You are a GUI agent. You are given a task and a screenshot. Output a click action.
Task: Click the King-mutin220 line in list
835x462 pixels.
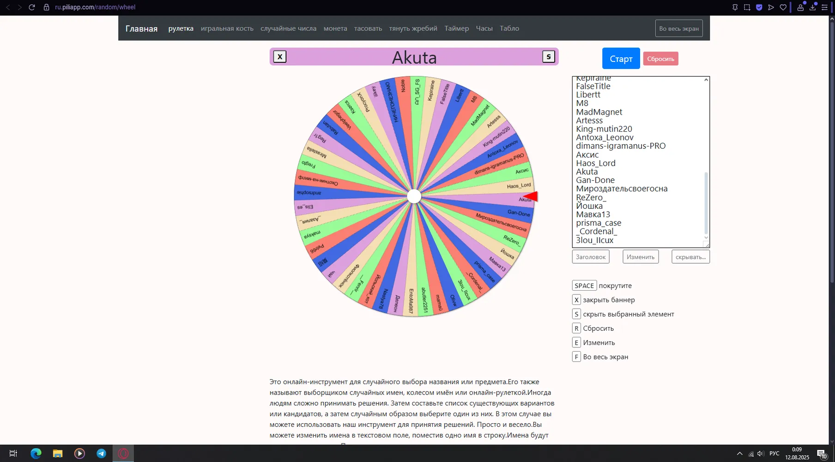[604, 129]
